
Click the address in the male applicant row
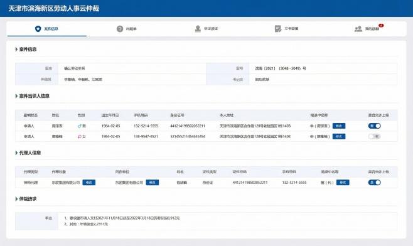[x=255, y=126]
